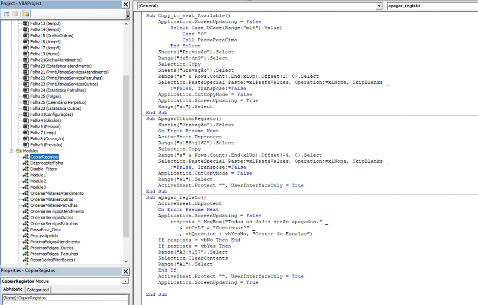Click the (Name) property value field

pos(71,298)
